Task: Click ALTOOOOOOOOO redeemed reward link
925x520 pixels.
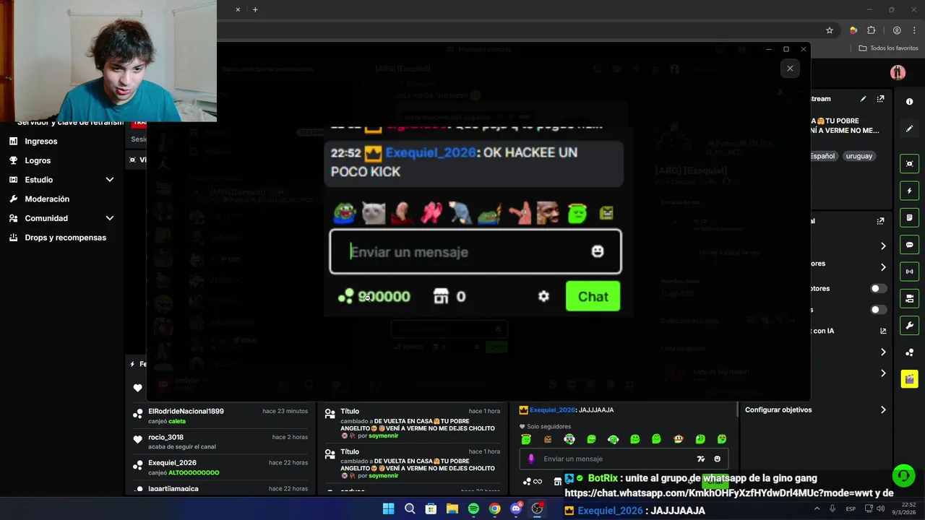Action: [x=194, y=472]
